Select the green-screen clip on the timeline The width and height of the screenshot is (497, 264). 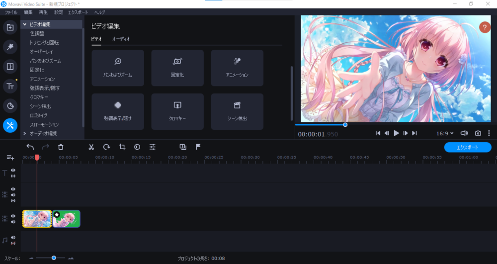tap(66, 219)
